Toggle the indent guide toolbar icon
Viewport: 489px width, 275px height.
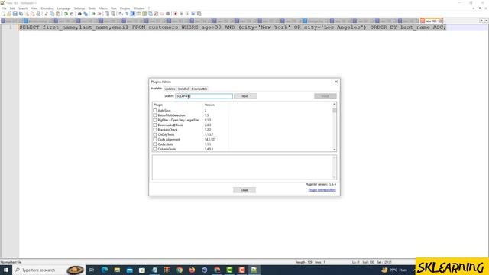(133, 14)
